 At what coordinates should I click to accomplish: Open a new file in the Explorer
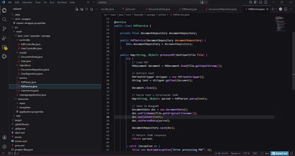[77, 9]
